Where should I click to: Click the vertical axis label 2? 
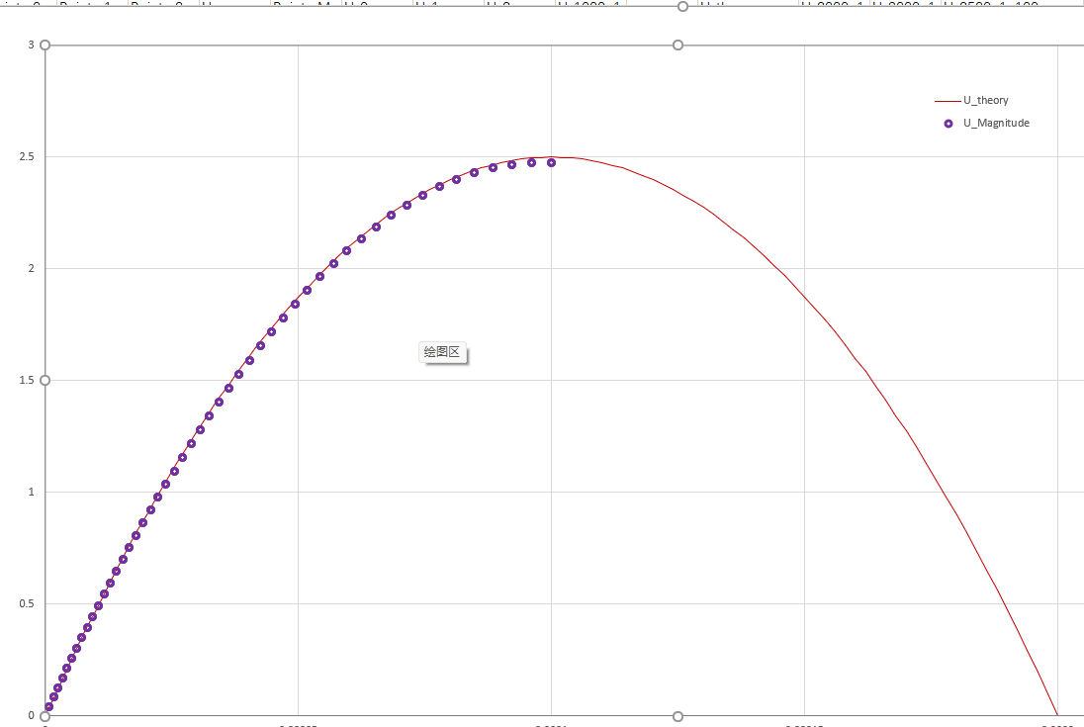pyautogui.click(x=31, y=269)
